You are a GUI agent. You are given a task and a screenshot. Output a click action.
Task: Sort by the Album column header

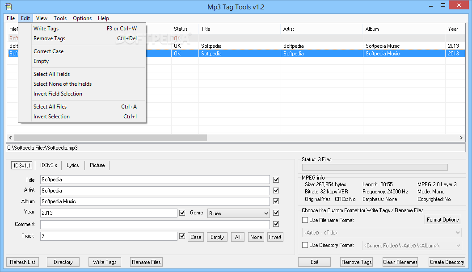[404, 29]
